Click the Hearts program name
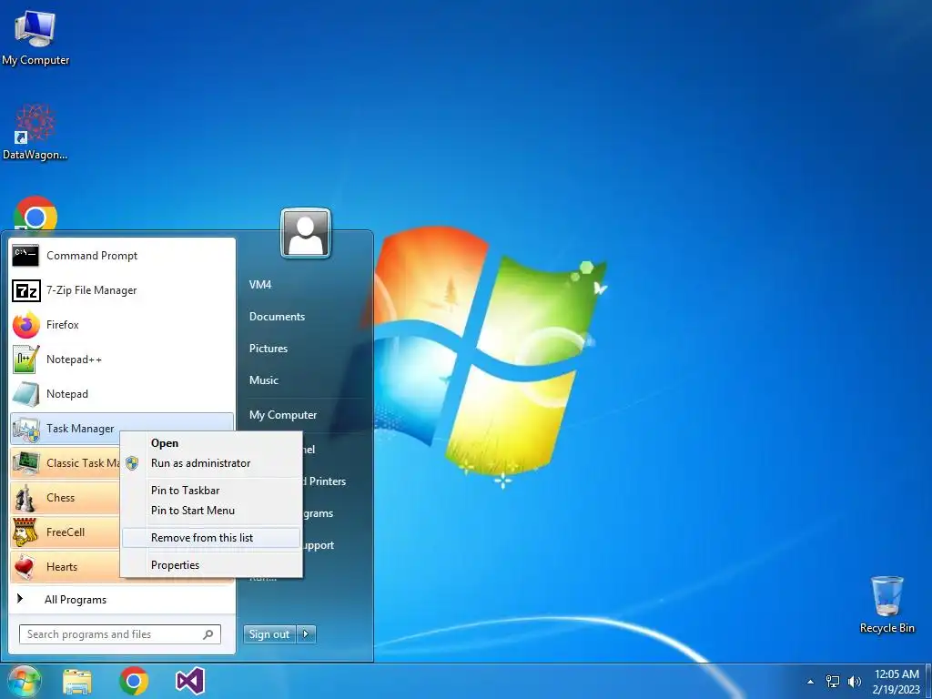 pyautogui.click(x=62, y=566)
